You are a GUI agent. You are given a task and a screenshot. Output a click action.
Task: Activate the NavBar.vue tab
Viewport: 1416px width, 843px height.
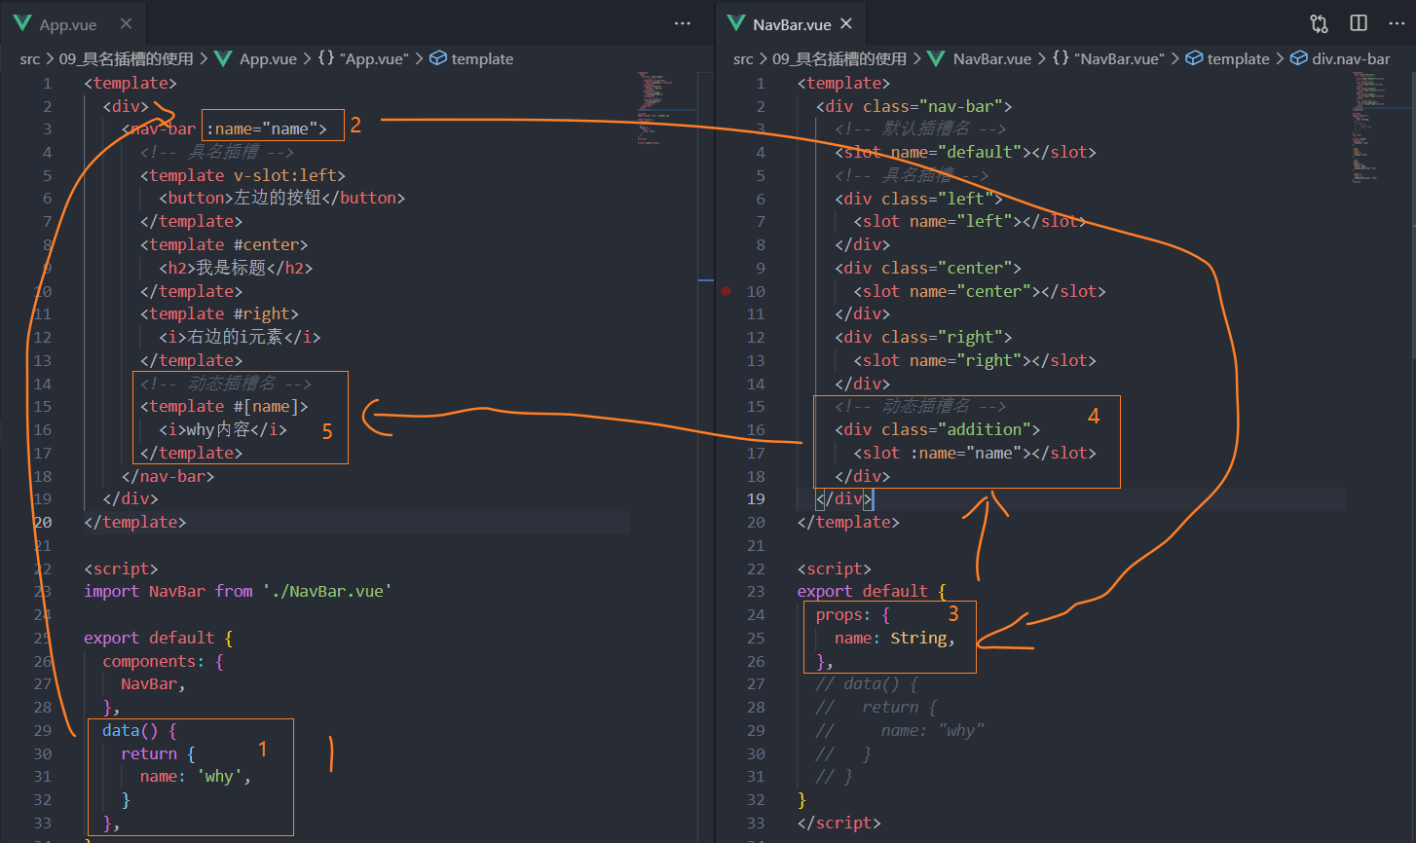pyautogui.click(x=792, y=23)
